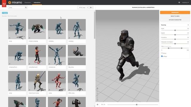Select the Great Sword Jump thumbnail
This screenshot has height=107, width=191.
pyautogui.click(x=37, y=81)
